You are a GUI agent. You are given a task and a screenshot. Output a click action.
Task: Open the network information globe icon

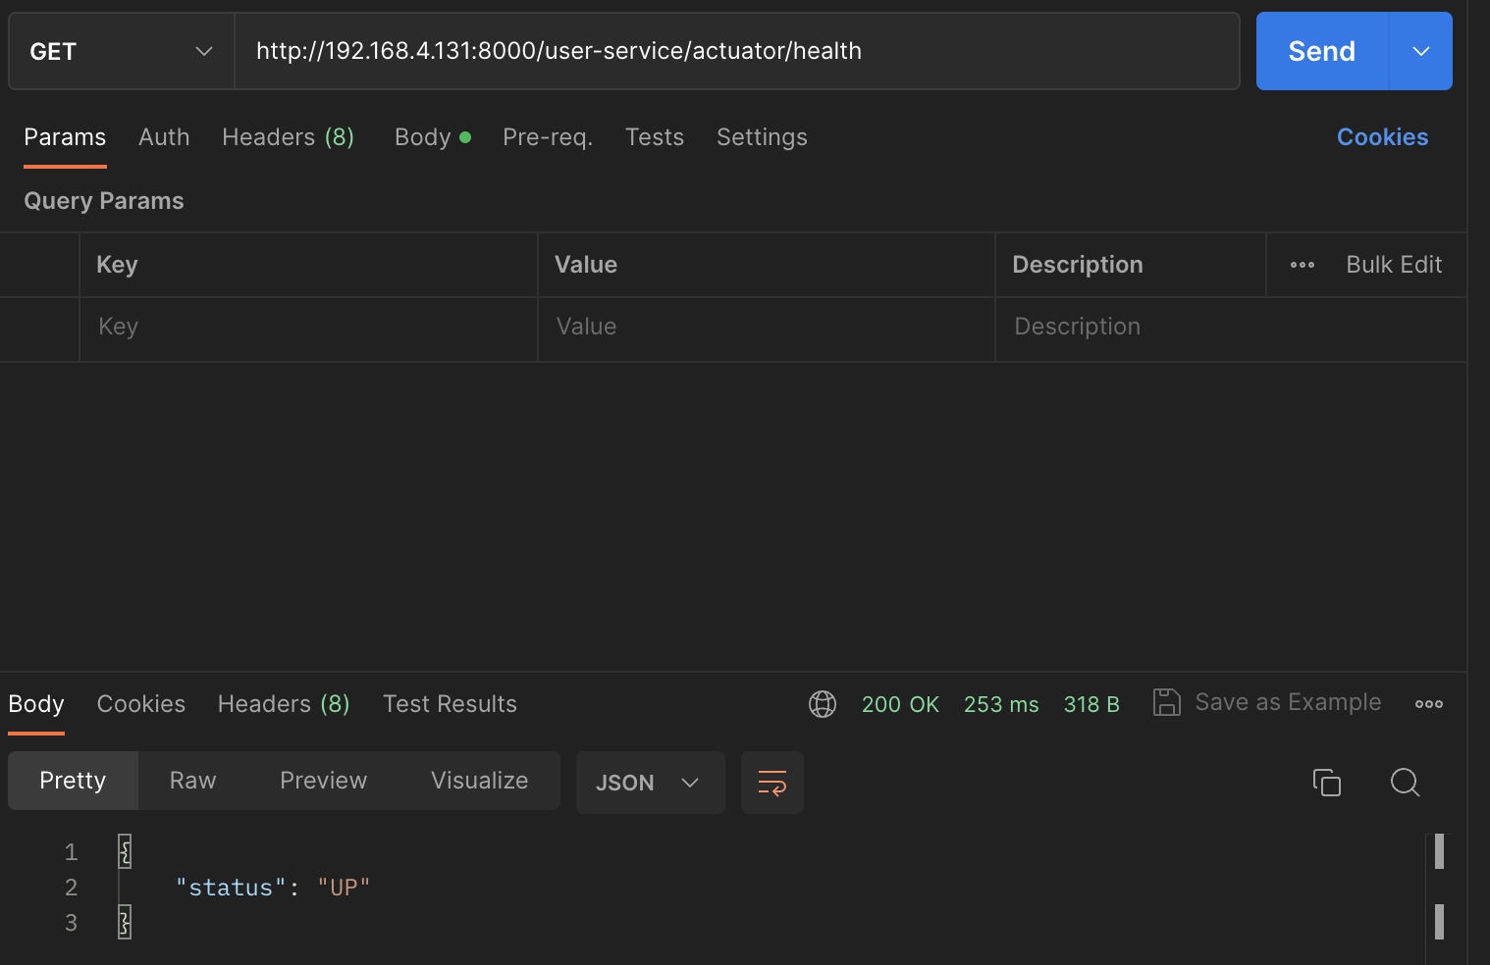(x=823, y=704)
